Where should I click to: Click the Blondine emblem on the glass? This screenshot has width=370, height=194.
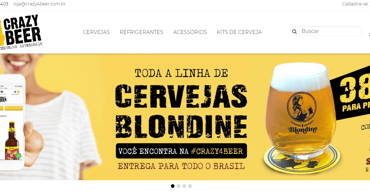pos(302,113)
